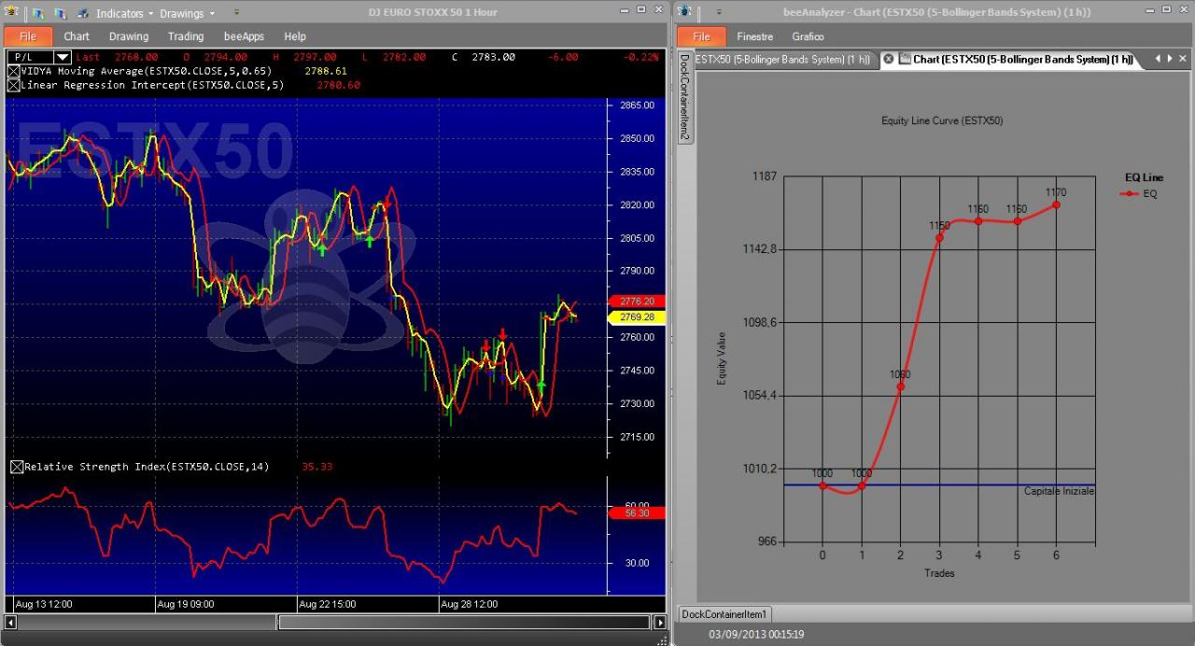Click the horizontal scrollbar thumb under the chart
This screenshot has height=646, width=1195.
tap(463, 623)
